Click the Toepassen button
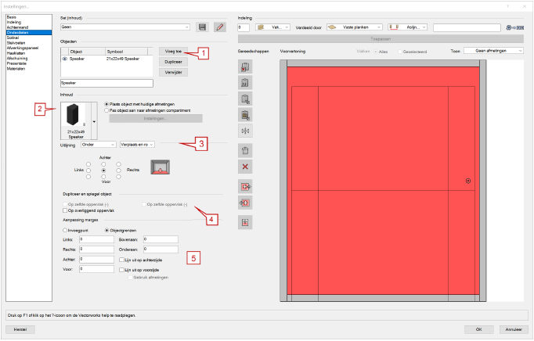 click(381, 39)
